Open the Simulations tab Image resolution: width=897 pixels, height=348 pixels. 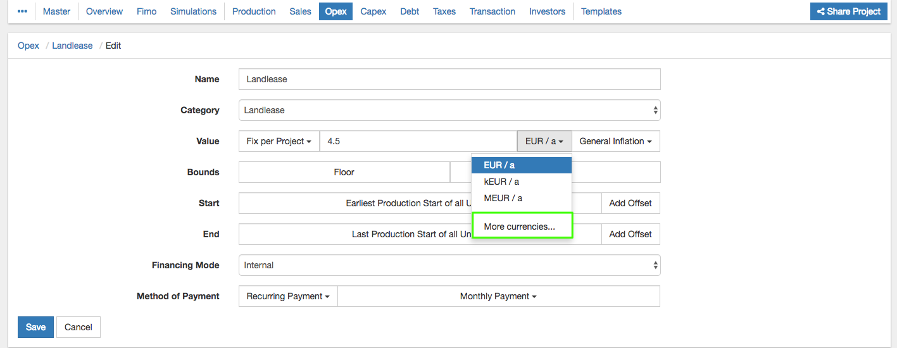tap(193, 11)
